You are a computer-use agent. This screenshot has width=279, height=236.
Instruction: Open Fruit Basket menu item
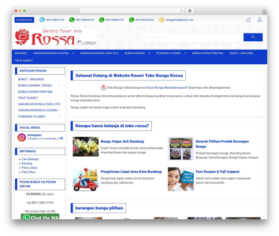[24, 60]
